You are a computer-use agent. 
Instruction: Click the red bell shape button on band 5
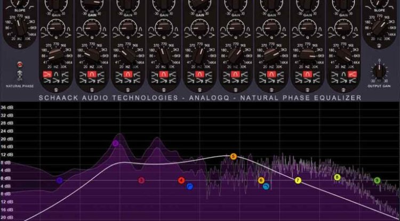coord(199,75)
